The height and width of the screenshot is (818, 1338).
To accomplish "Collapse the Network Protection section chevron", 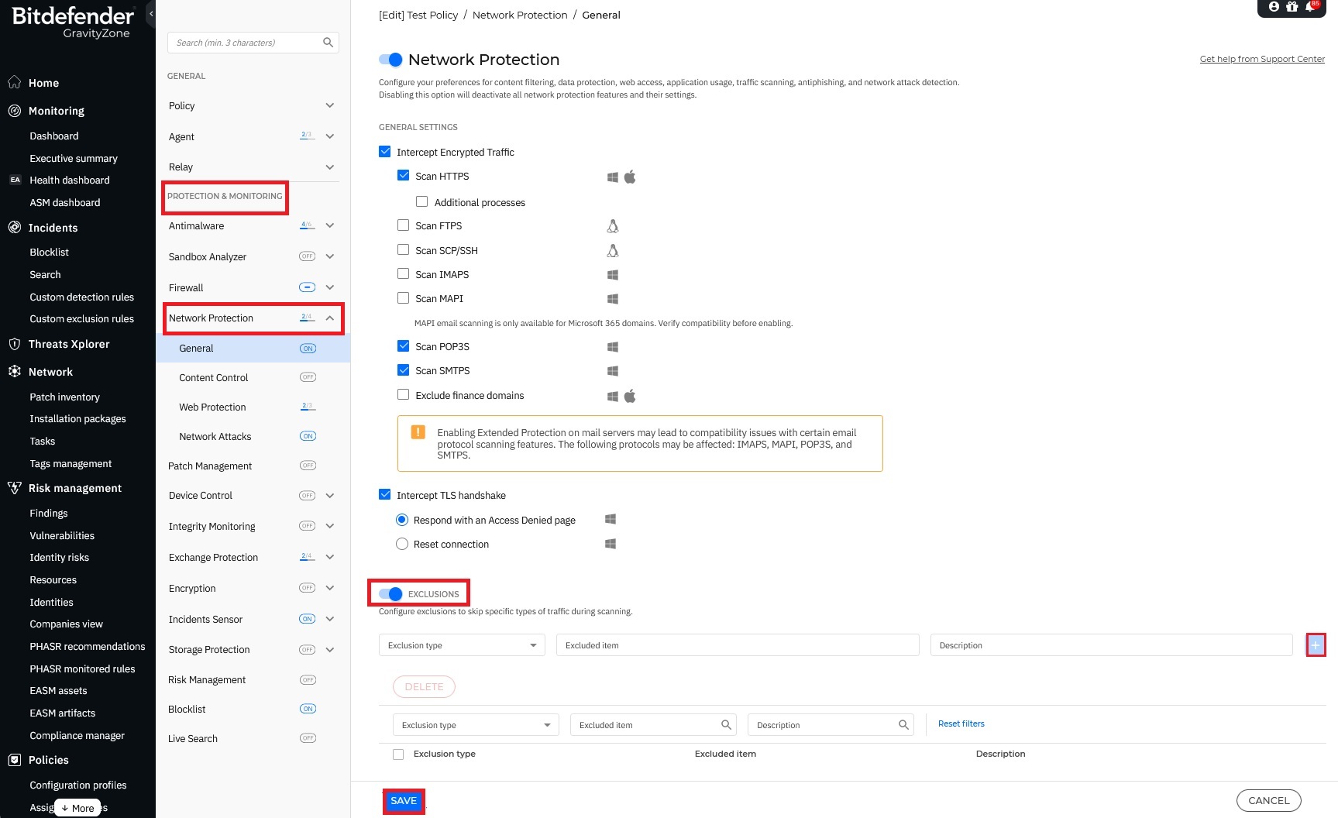I will (330, 318).
